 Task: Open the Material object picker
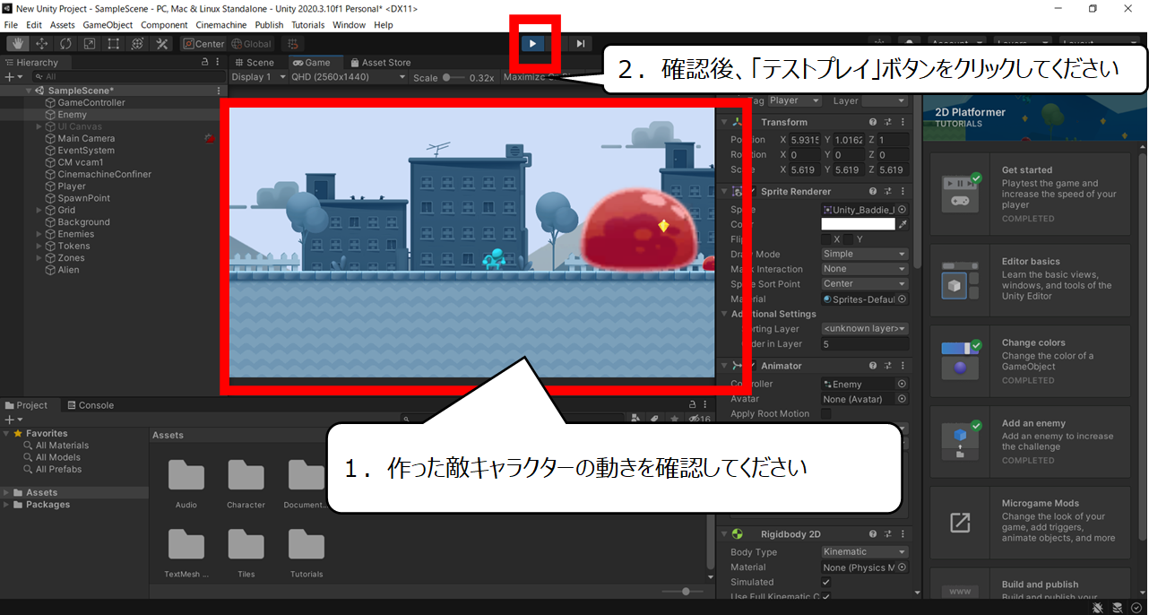903,299
